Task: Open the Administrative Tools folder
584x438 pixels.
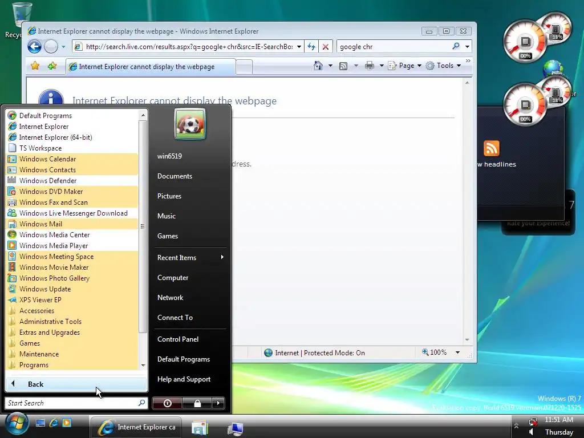Action: (x=72, y=322)
